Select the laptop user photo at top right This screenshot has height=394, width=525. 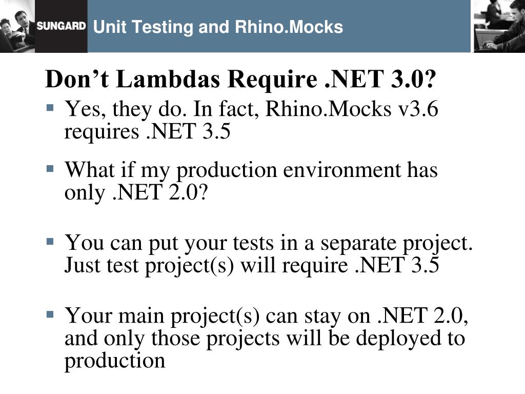tap(498, 26)
